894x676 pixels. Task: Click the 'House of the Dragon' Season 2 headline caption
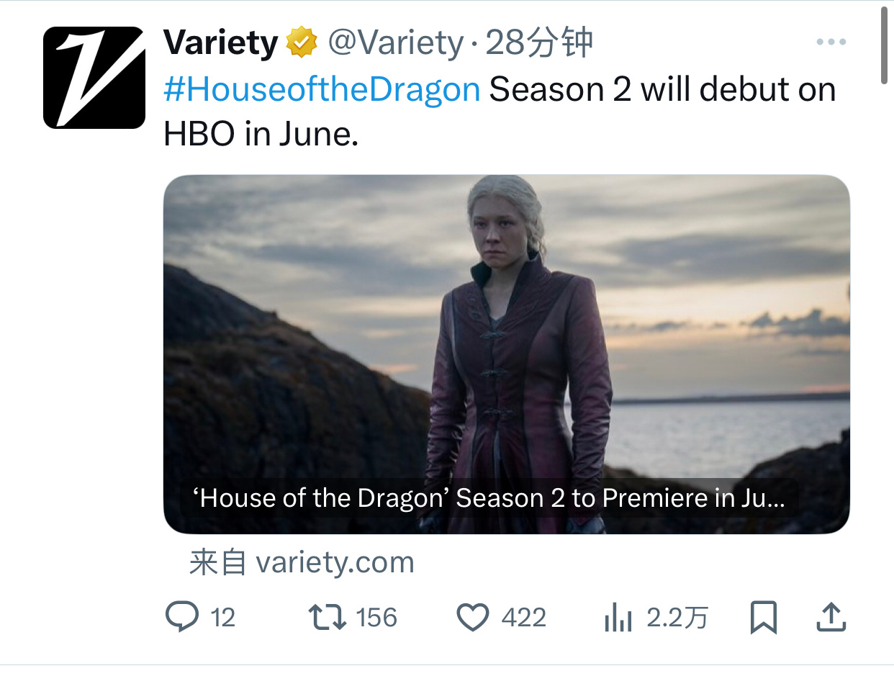489,497
